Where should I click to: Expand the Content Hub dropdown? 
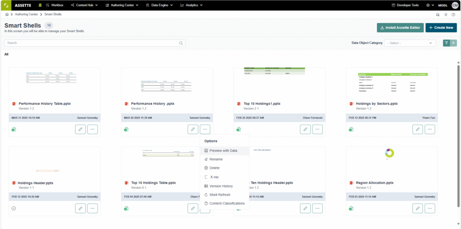pyautogui.click(x=84, y=5)
